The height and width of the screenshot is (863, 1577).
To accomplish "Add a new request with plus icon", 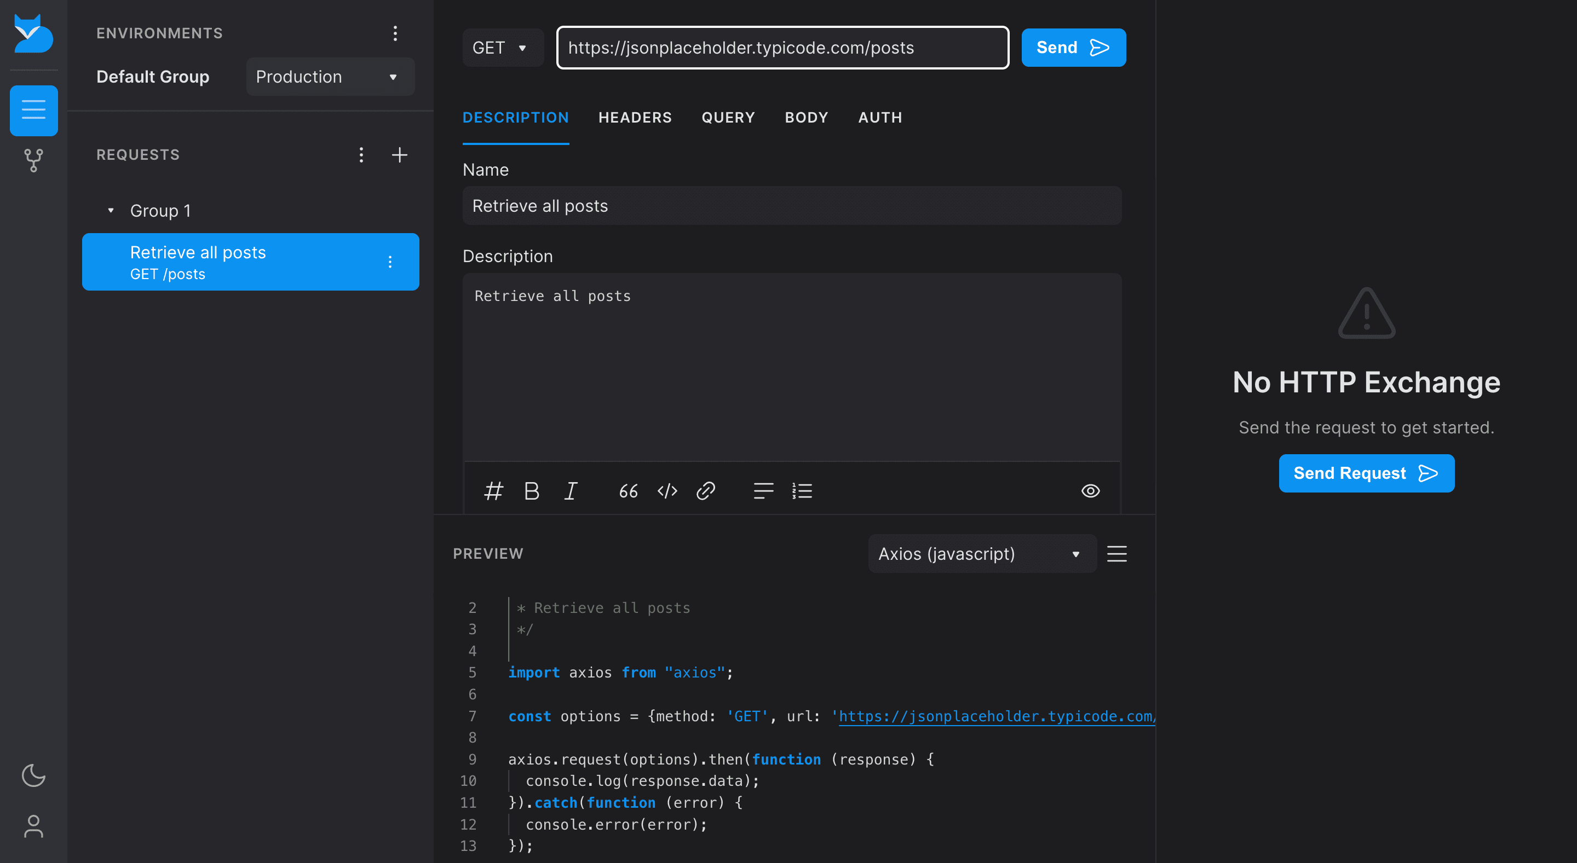I will coord(400,155).
